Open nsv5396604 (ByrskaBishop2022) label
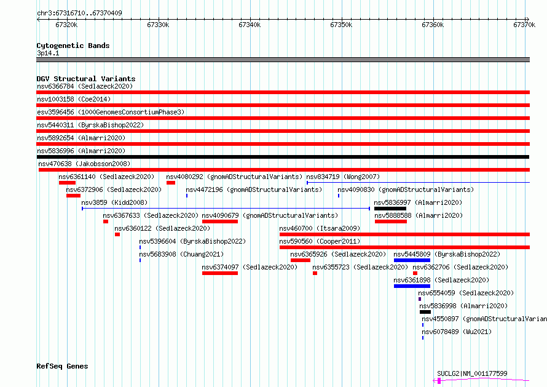 tap(192, 241)
